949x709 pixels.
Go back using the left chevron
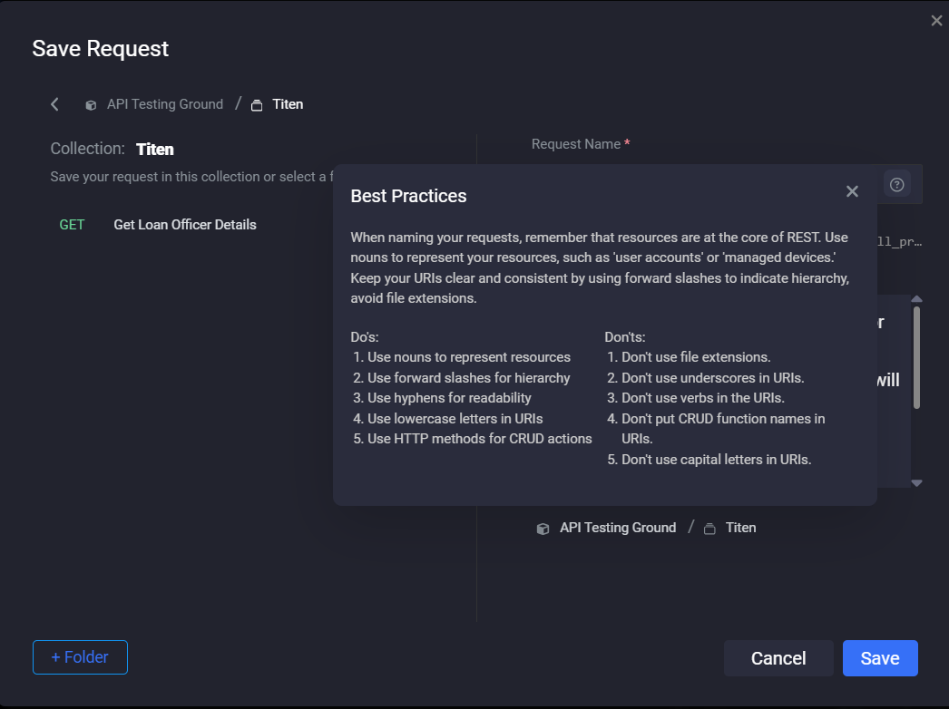click(54, 104)
